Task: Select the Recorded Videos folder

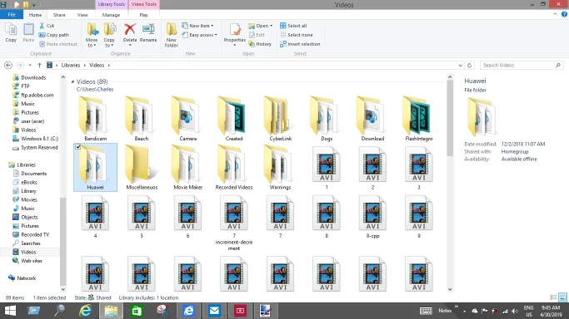Action: click(x=234, y=168)
